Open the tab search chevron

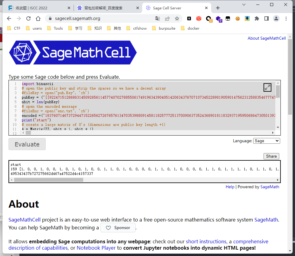244,5
